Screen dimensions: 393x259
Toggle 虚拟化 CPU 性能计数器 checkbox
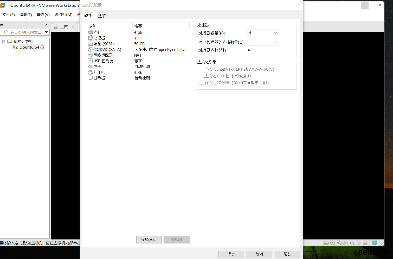click(201, 76)
